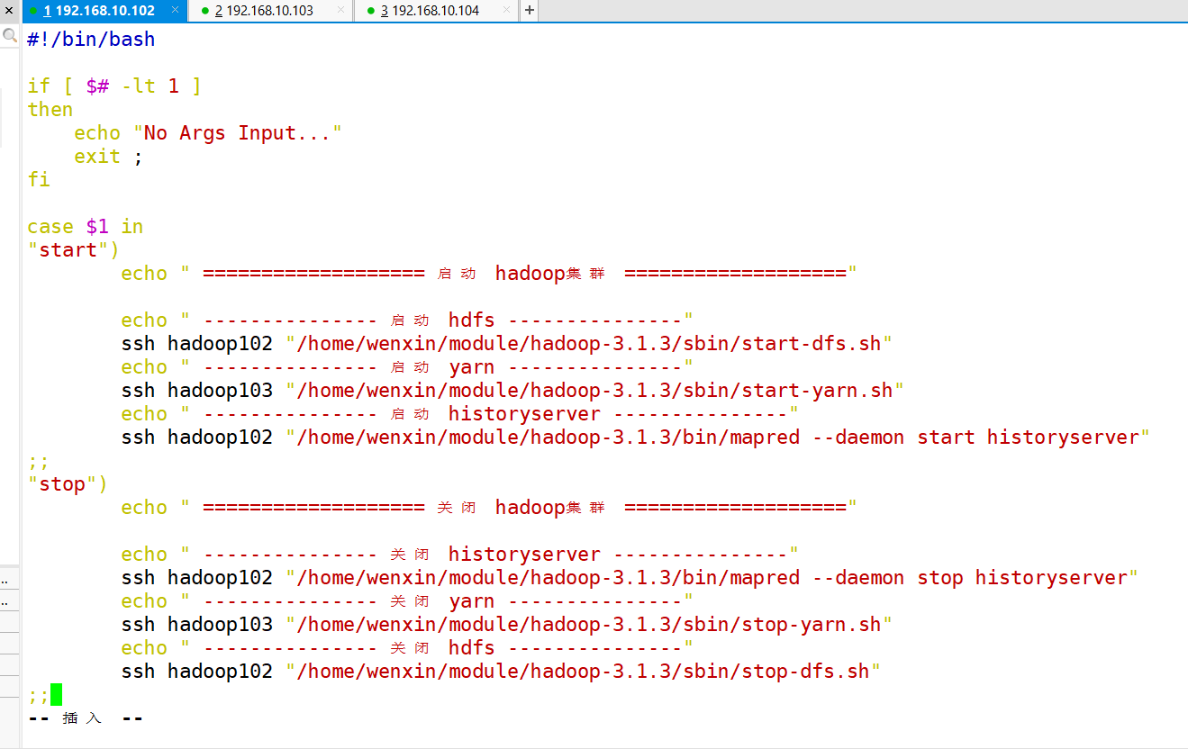The image size is (1188, 749).
Task: Click the "if [ $# -lt 1 ]" line
Action: tap(114, 86)
